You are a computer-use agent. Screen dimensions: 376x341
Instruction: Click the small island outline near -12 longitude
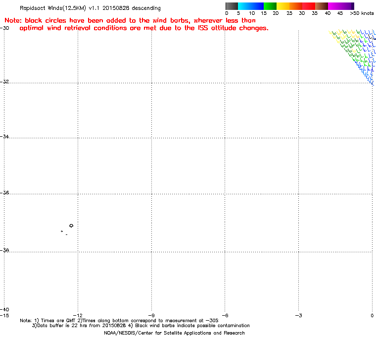(x=71, y=226)
